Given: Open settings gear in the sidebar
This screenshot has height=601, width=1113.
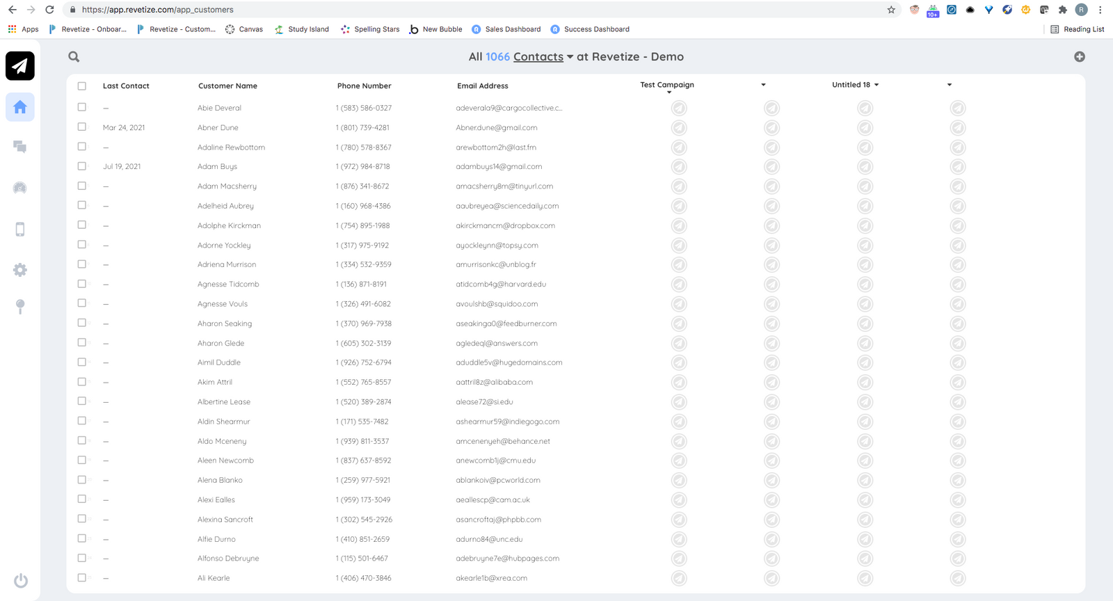Looking at the screenshot, I should [20, 270].
